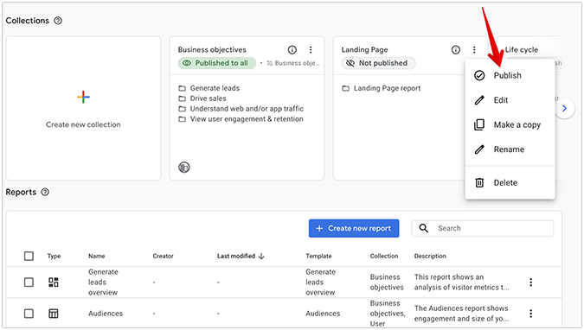Click the Type column header
Viewport: 584px width, 330px height.
pos(54,257)
